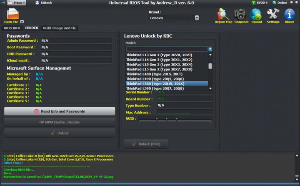Viewport: 300px width, 186px height.
Task: Collapse the Model dropdown arrow
Action: click(x=210, y=49)
